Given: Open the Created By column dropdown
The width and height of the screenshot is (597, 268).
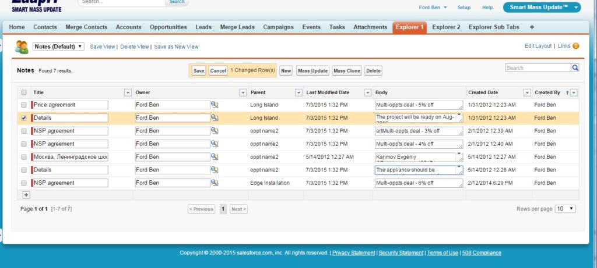Looking at the screenshot, I should (574, 92).
